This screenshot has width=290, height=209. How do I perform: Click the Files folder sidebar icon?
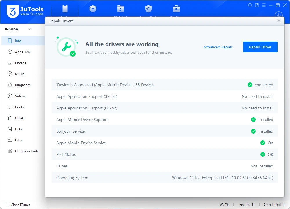10,140
